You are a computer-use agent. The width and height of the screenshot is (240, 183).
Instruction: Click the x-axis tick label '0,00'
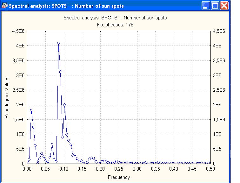27,169
